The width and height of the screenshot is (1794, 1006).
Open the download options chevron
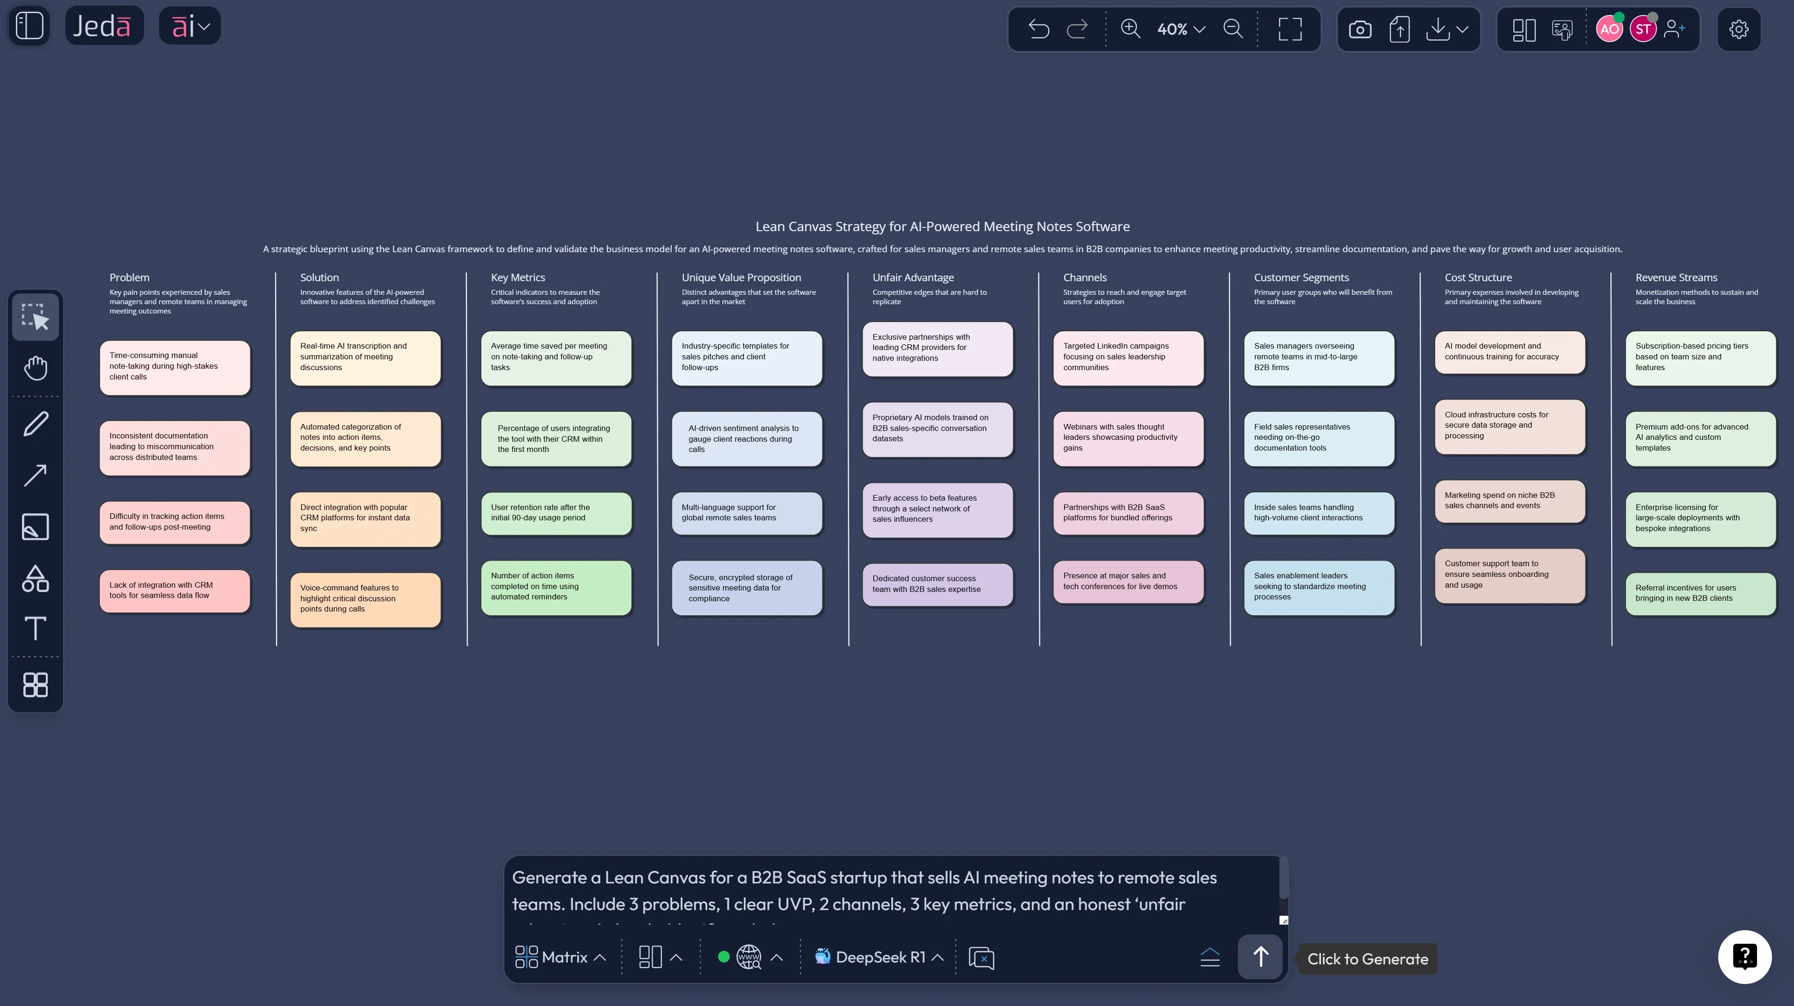tap(1462, 29)
